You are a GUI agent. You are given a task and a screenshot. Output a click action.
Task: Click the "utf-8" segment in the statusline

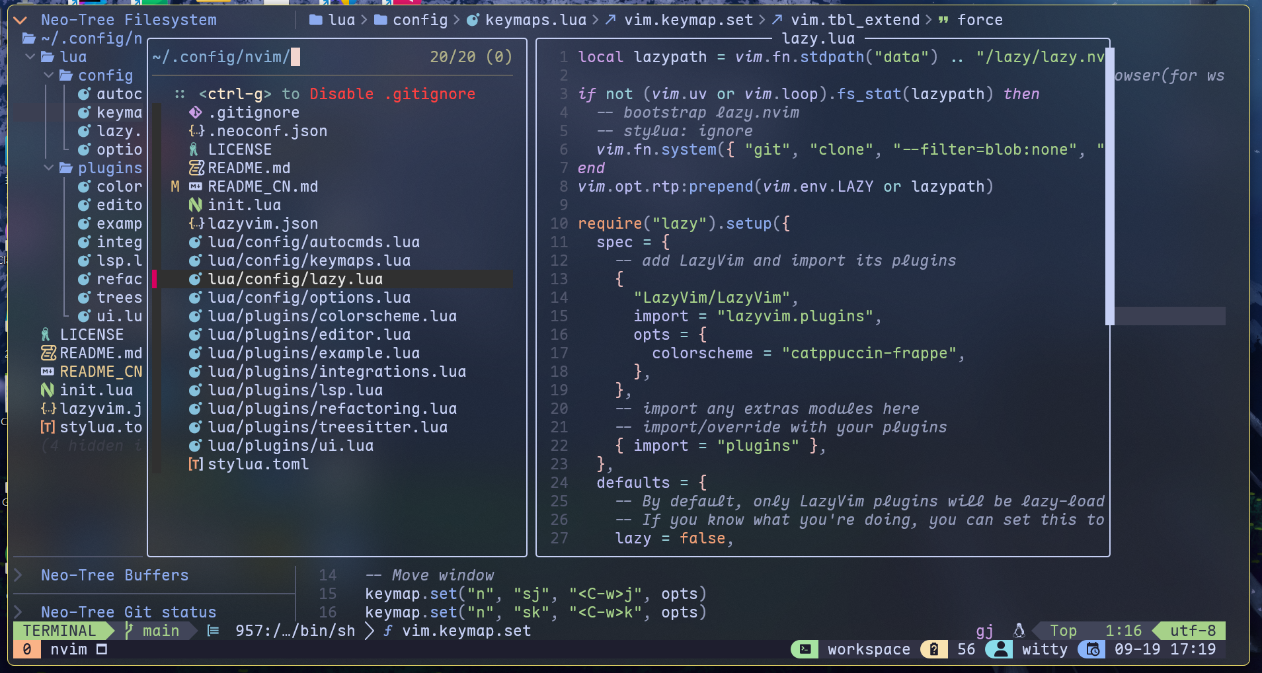point(1194,630)
